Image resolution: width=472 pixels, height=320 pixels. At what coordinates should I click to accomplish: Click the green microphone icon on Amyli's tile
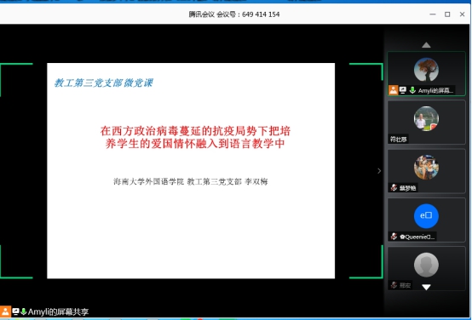[x=412, y=90]
